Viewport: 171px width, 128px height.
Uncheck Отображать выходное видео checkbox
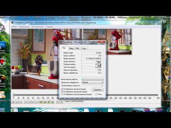point(62,92)
